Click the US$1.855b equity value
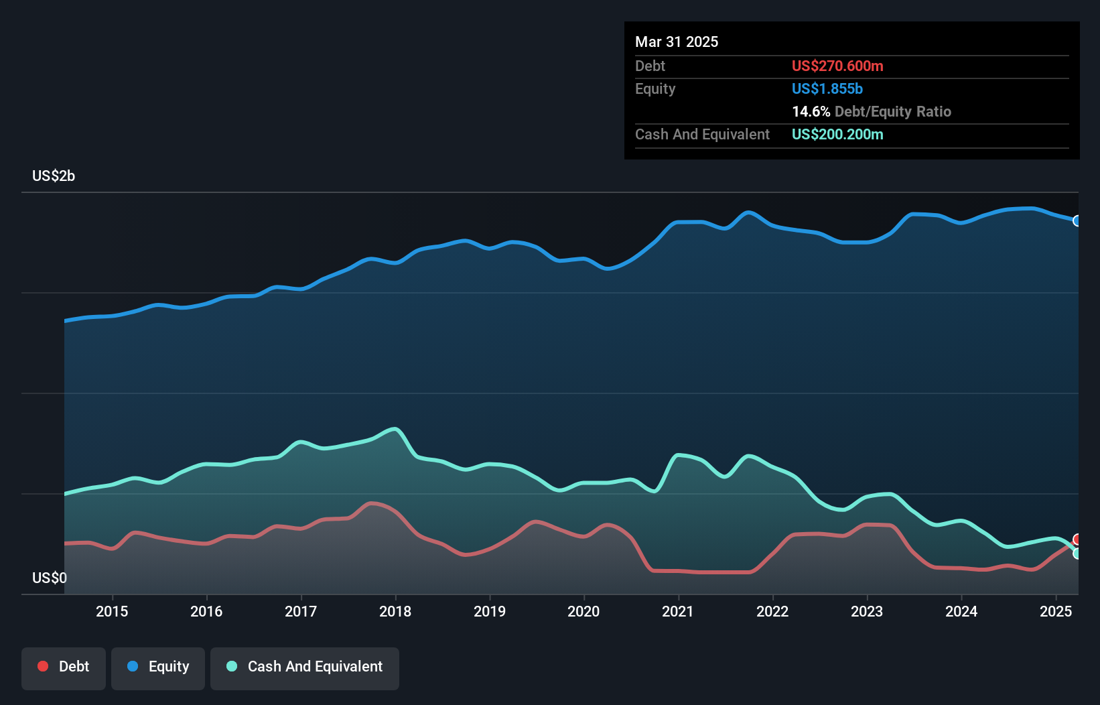The image size is (1100, 705). (x=827, y=89)
